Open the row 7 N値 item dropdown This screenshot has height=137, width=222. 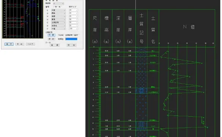58,29
